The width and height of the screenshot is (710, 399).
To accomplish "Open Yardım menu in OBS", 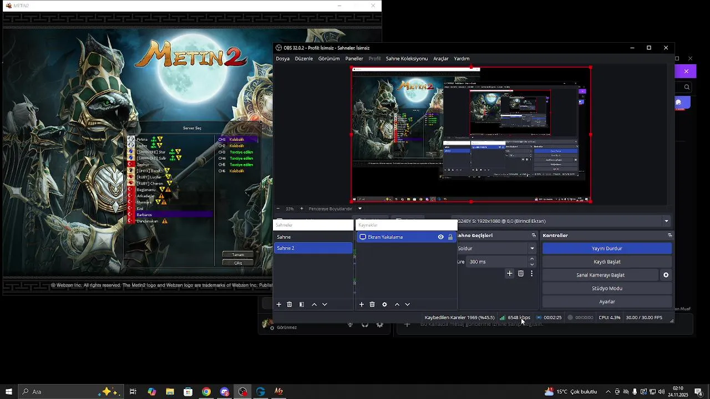I will click(461, 59).
